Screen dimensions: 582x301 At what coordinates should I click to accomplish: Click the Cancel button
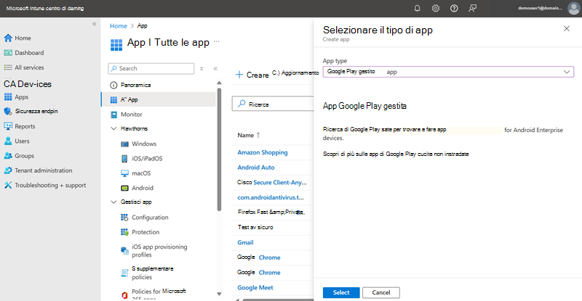[381, 292]
